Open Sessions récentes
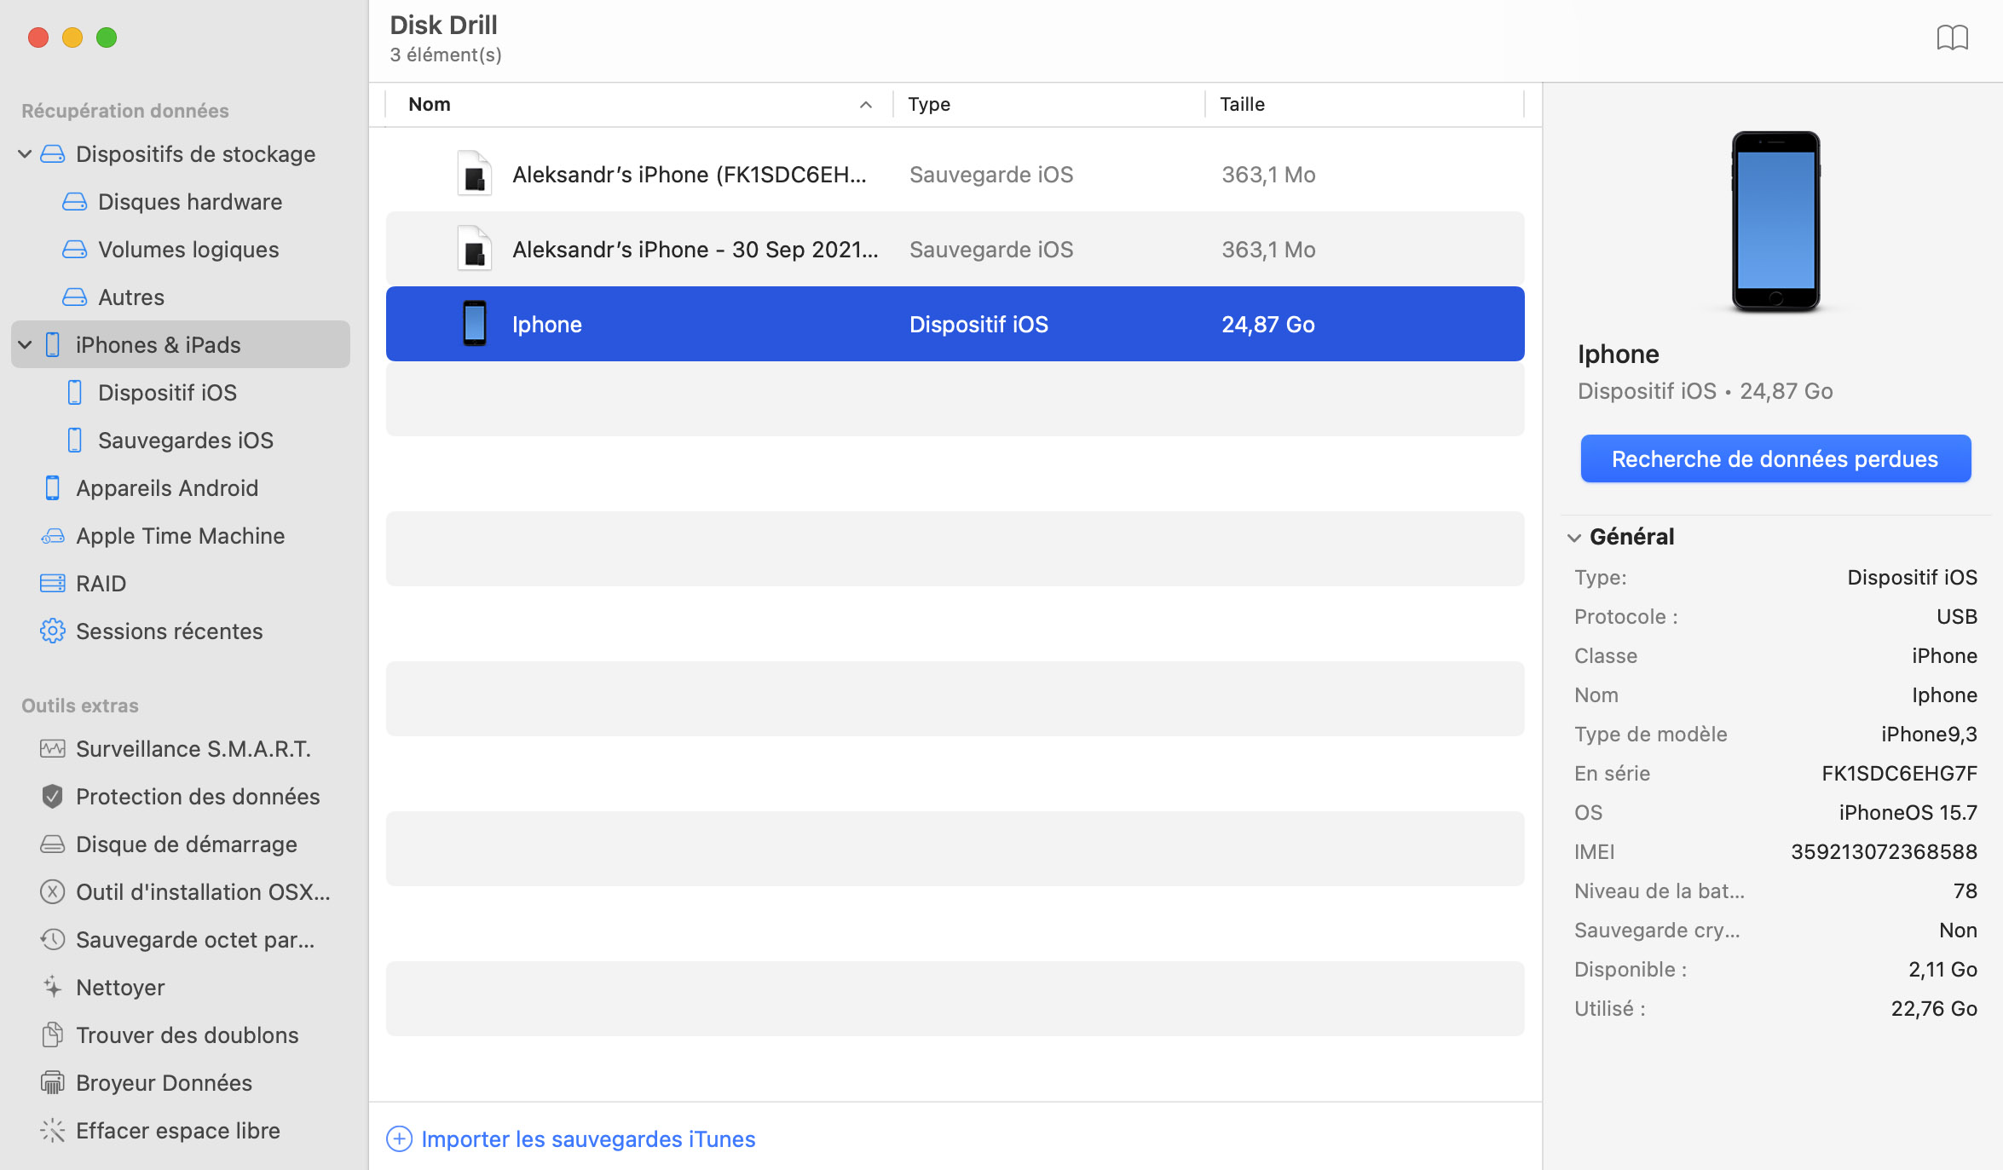2003x1170 pixels. point(170,631)
